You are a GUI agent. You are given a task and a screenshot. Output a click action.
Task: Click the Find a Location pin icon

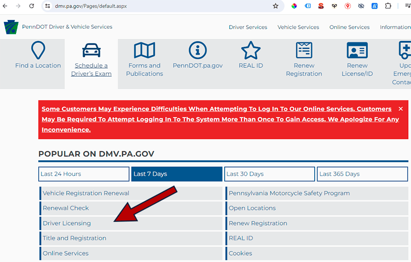point(38,50)
